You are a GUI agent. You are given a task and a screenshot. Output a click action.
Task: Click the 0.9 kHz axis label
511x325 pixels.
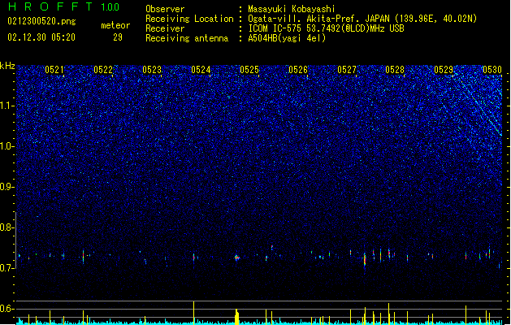click(x=7, y=187)
